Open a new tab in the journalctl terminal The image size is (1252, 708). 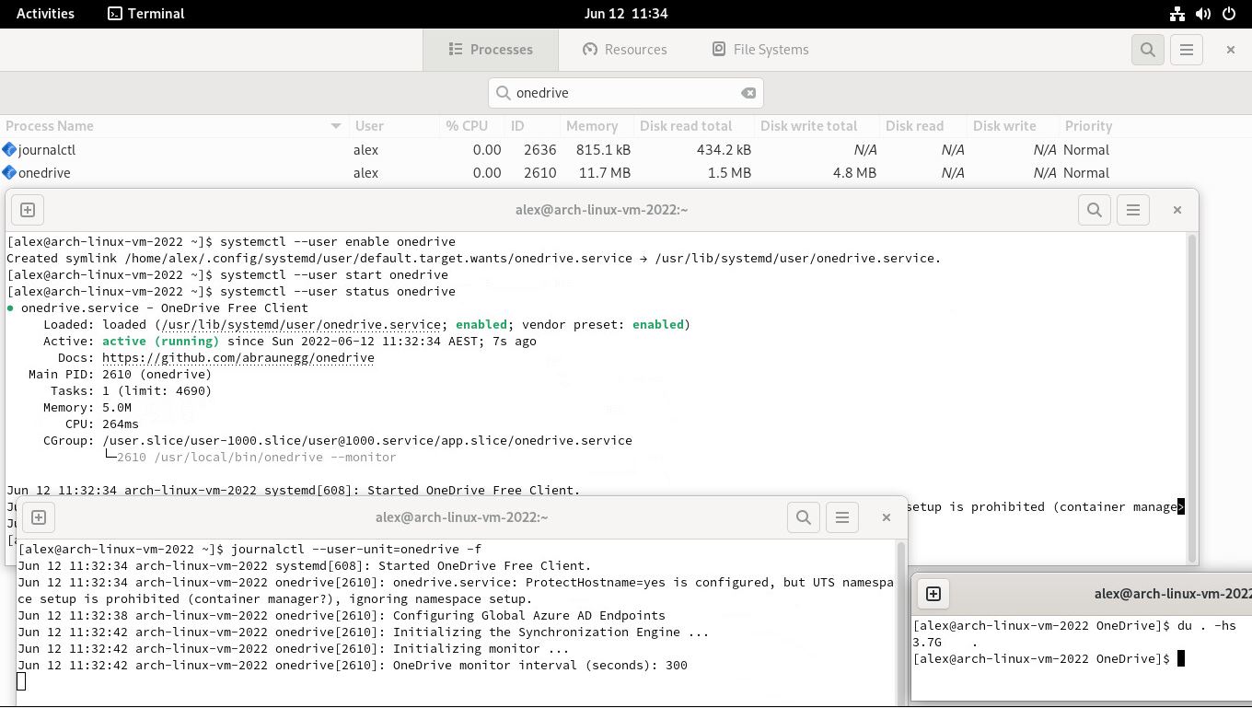point(38,517)
